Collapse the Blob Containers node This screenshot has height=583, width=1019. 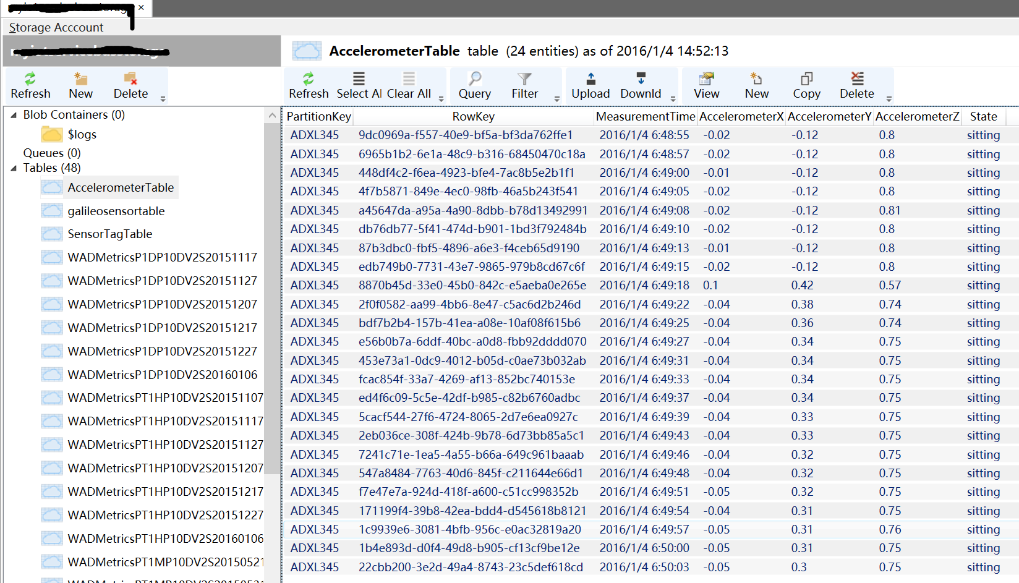[14, 114]
